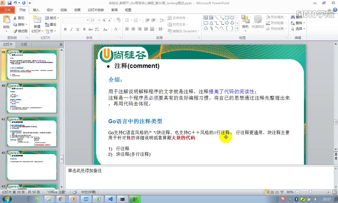Click the language 中文(中国) status button

[88, 192]
